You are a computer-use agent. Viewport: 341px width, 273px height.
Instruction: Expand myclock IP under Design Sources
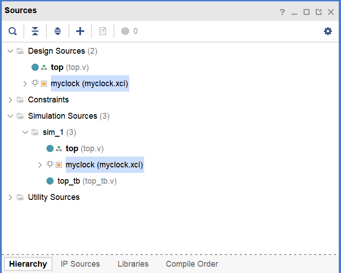(26, 83)
